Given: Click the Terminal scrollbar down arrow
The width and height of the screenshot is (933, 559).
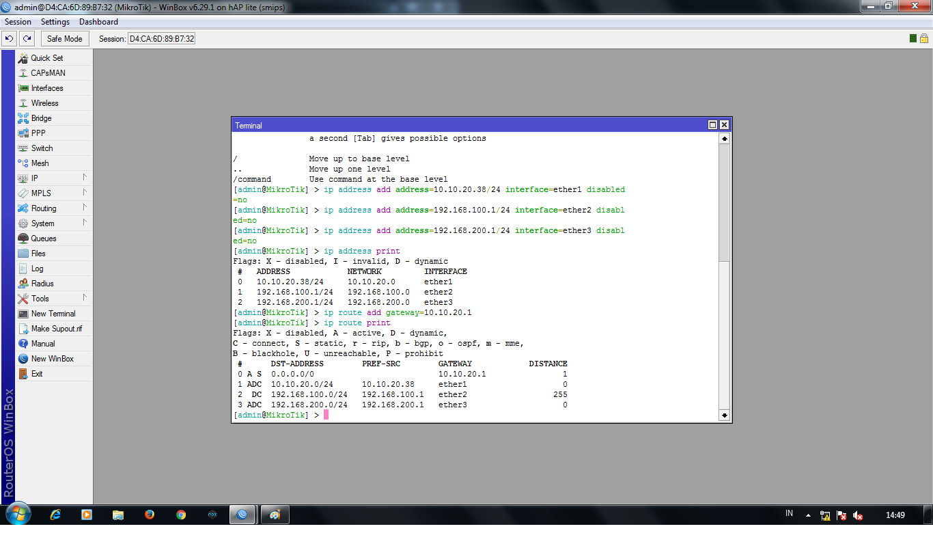Looking at the screenshot, I should coord(724,415).
